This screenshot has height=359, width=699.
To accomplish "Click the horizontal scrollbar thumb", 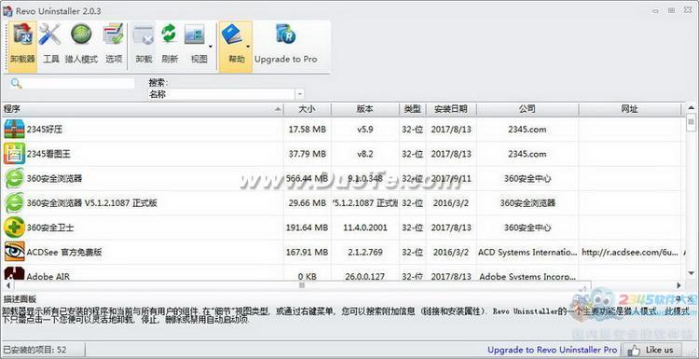I will [x=302, y=285].
